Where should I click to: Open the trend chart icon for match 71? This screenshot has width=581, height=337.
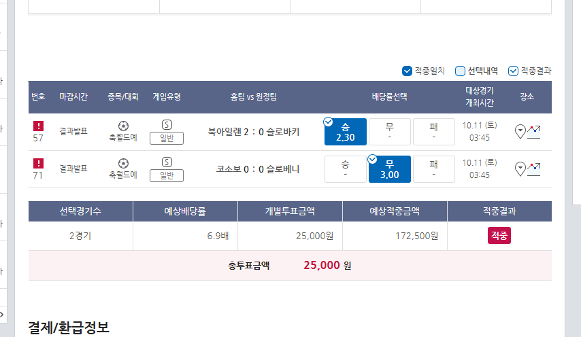click(534, 168)
